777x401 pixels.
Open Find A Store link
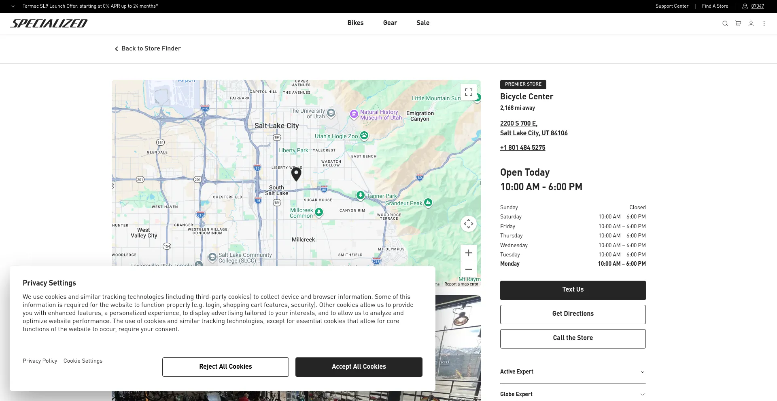(715, 6)
